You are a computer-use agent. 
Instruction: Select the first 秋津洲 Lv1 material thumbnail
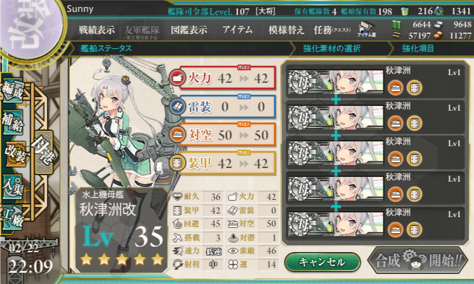point(335,82)
